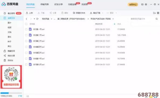
Task: Open the 功能宝箱 tab
Action: pyautogui.click(x=72, y=4)
